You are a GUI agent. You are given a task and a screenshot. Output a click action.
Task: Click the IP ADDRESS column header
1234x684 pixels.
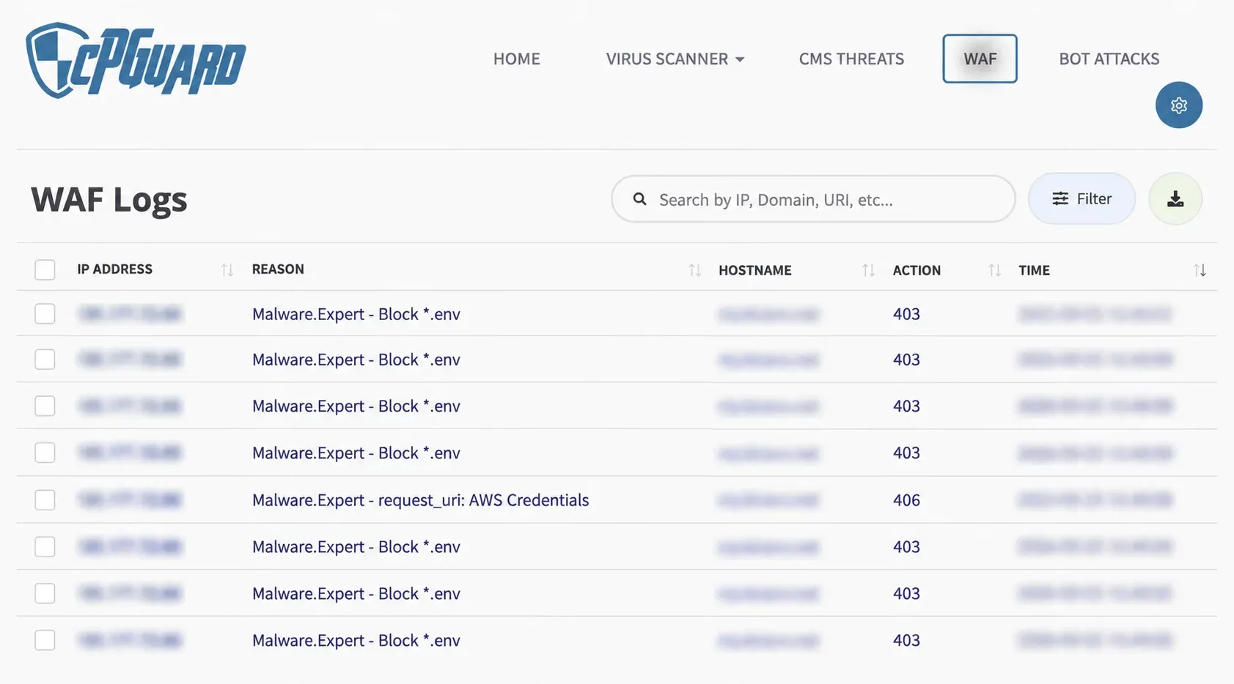click(115, 269)
